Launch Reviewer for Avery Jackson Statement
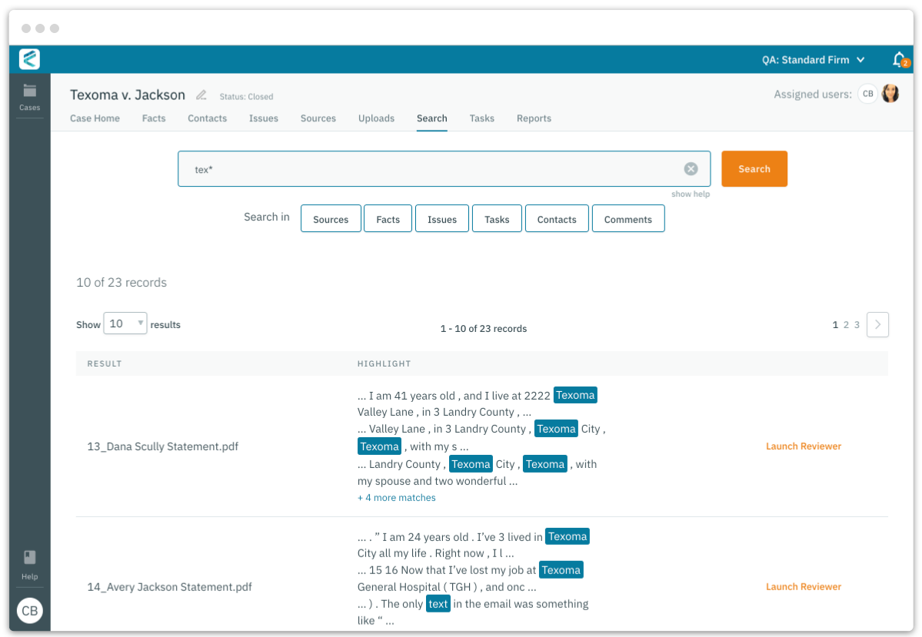Screen dimensions: 922x637 (803, 586)
